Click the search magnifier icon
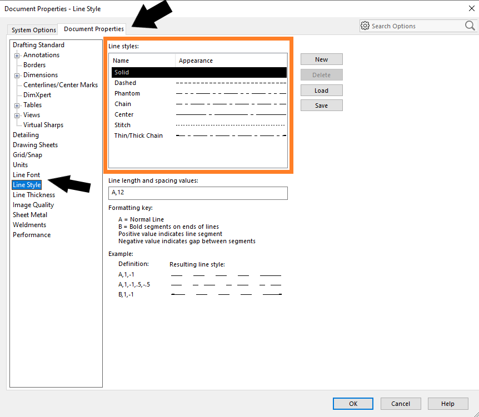Screen dimensions: 479x417 470,26
